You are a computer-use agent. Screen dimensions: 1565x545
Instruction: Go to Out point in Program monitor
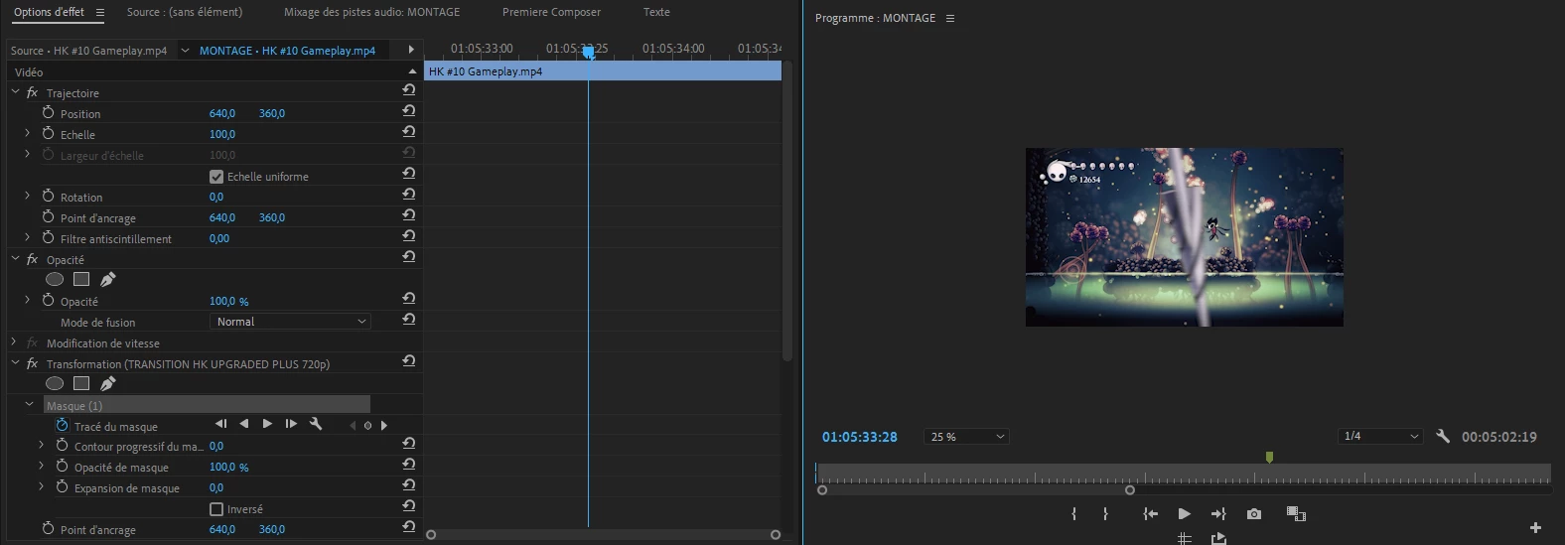pos(1218,513)
